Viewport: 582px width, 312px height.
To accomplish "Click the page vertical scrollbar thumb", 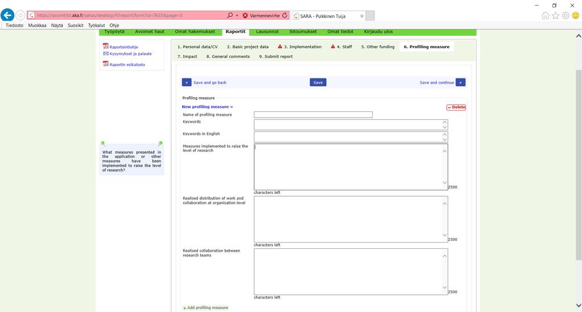I will pos(578,165).
